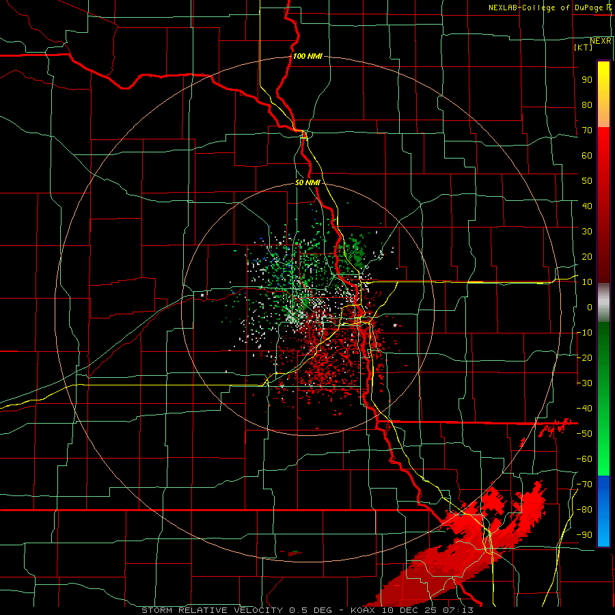The image size is (615, 615).
Task: Select the -90 value on the velocity scale
Action: [x=584, y=535]
